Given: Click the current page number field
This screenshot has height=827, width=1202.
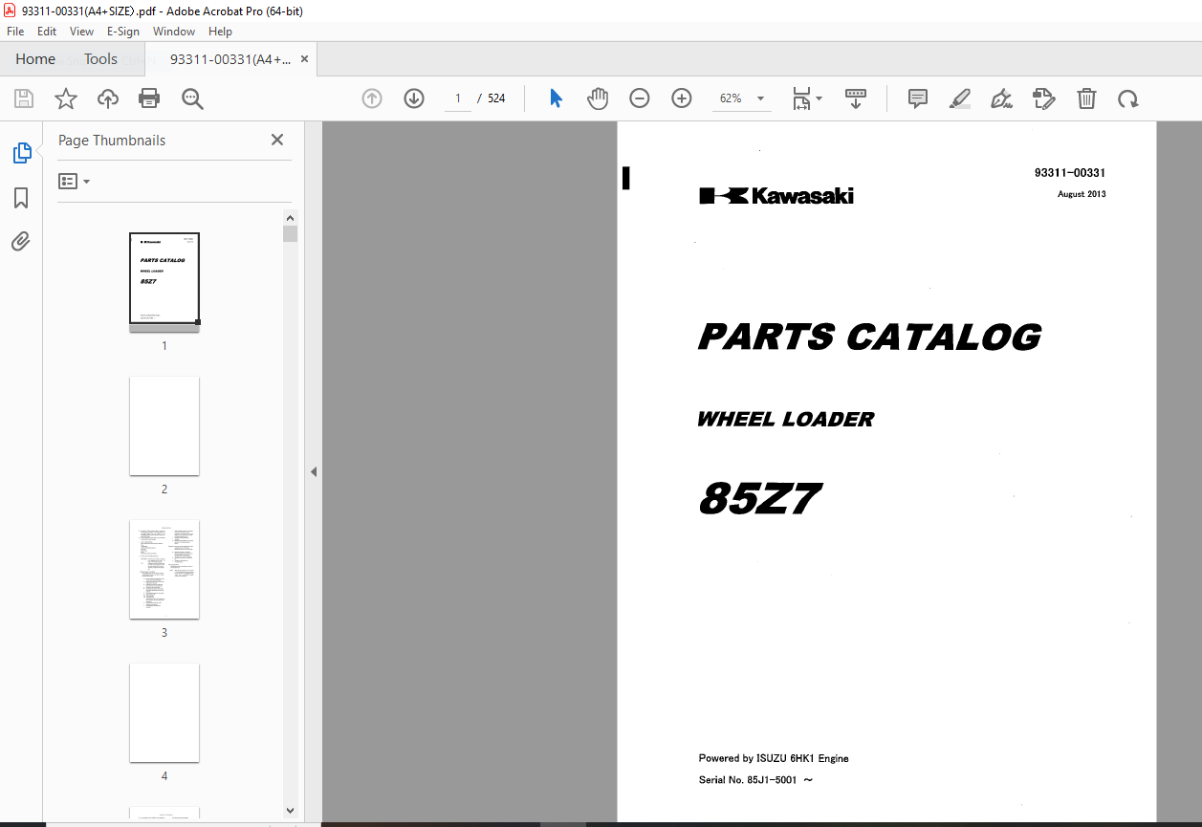Looking at the screenshot, I should (x=458, y=98).
